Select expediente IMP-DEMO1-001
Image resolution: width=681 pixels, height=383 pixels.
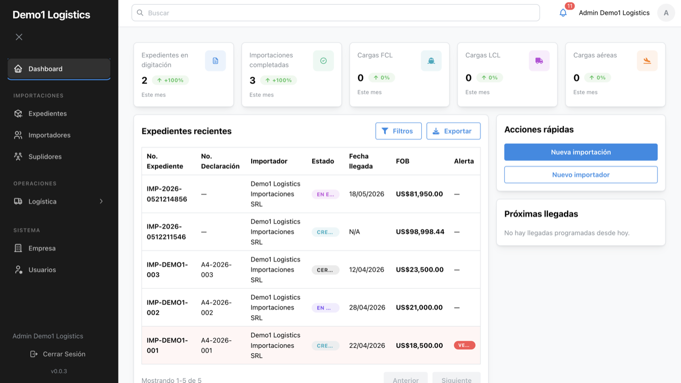pos(167,345)
